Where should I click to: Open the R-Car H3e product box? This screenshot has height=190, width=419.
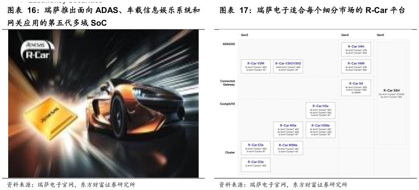[x=320, y=110]
